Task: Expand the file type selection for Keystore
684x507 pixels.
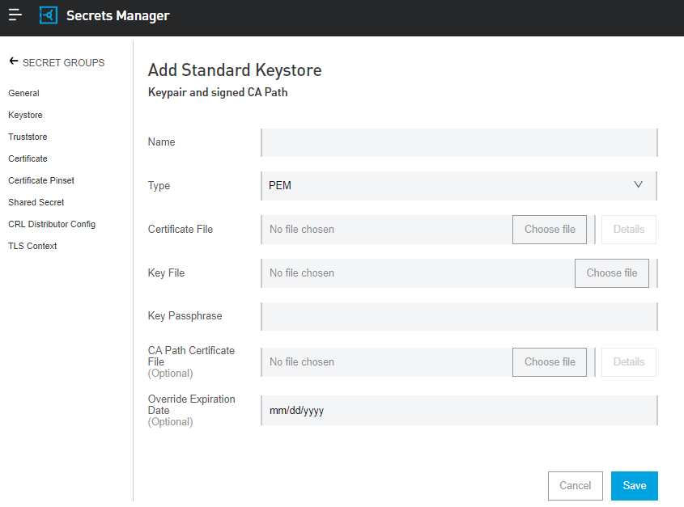Action: pos(639,185)
